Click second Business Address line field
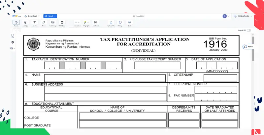 pos(105,97)
